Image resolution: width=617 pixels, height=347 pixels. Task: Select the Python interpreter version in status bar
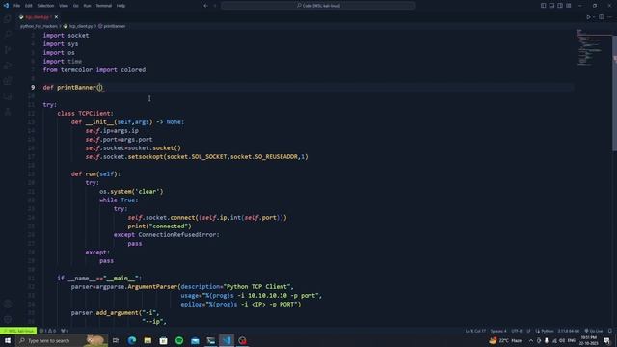pos(569,331)
